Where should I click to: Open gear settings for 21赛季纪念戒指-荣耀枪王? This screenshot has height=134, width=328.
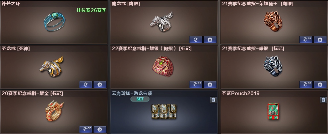click(320, 40)
